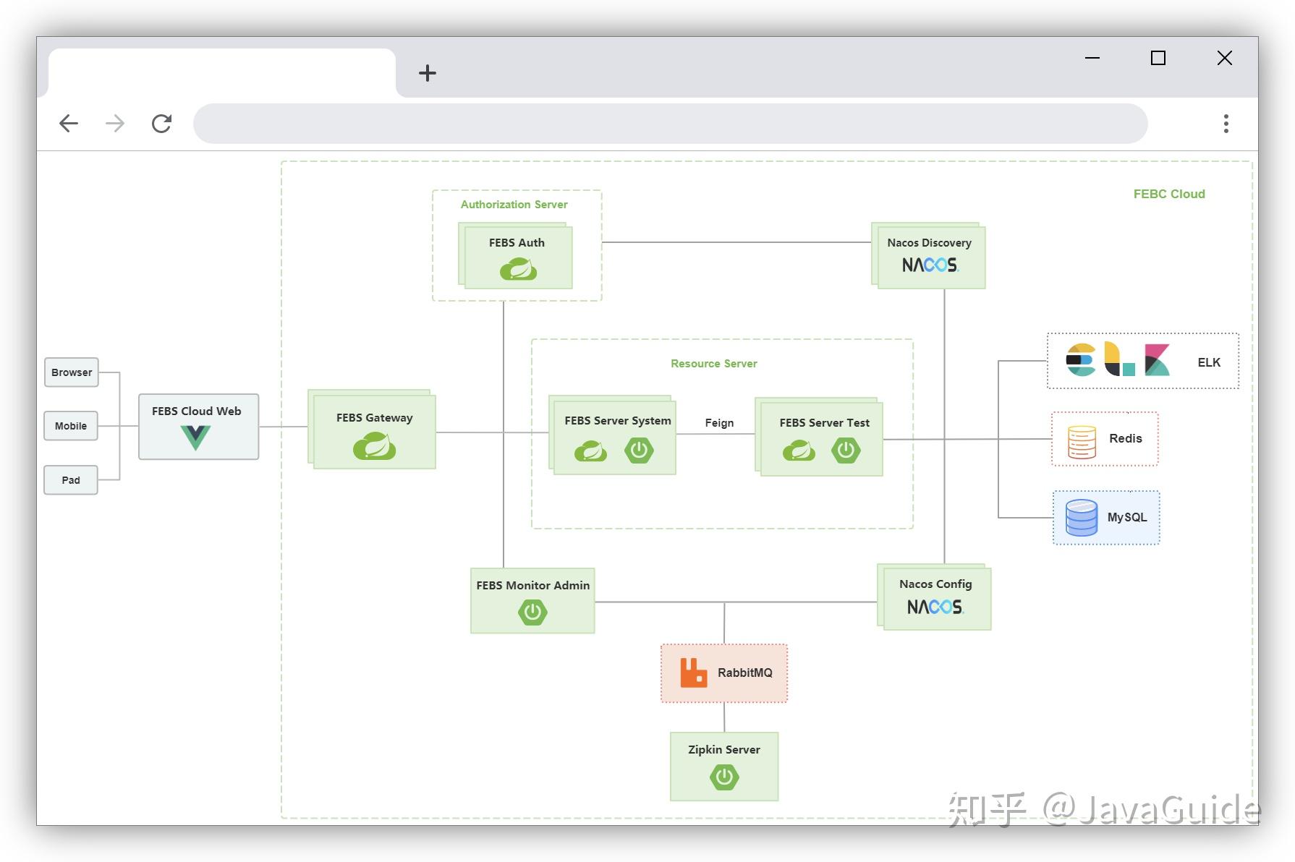The width and height of the screenshot is (1295, 862).
Task: Click the browser back arrow
Action: coord(69,123)
